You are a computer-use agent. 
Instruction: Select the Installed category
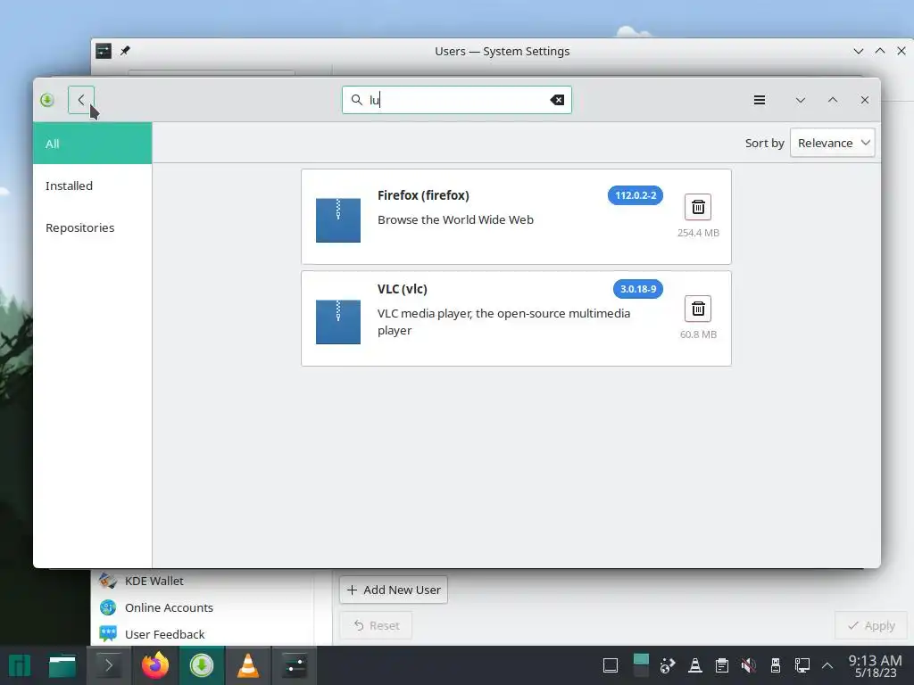[x=92, y=186]
